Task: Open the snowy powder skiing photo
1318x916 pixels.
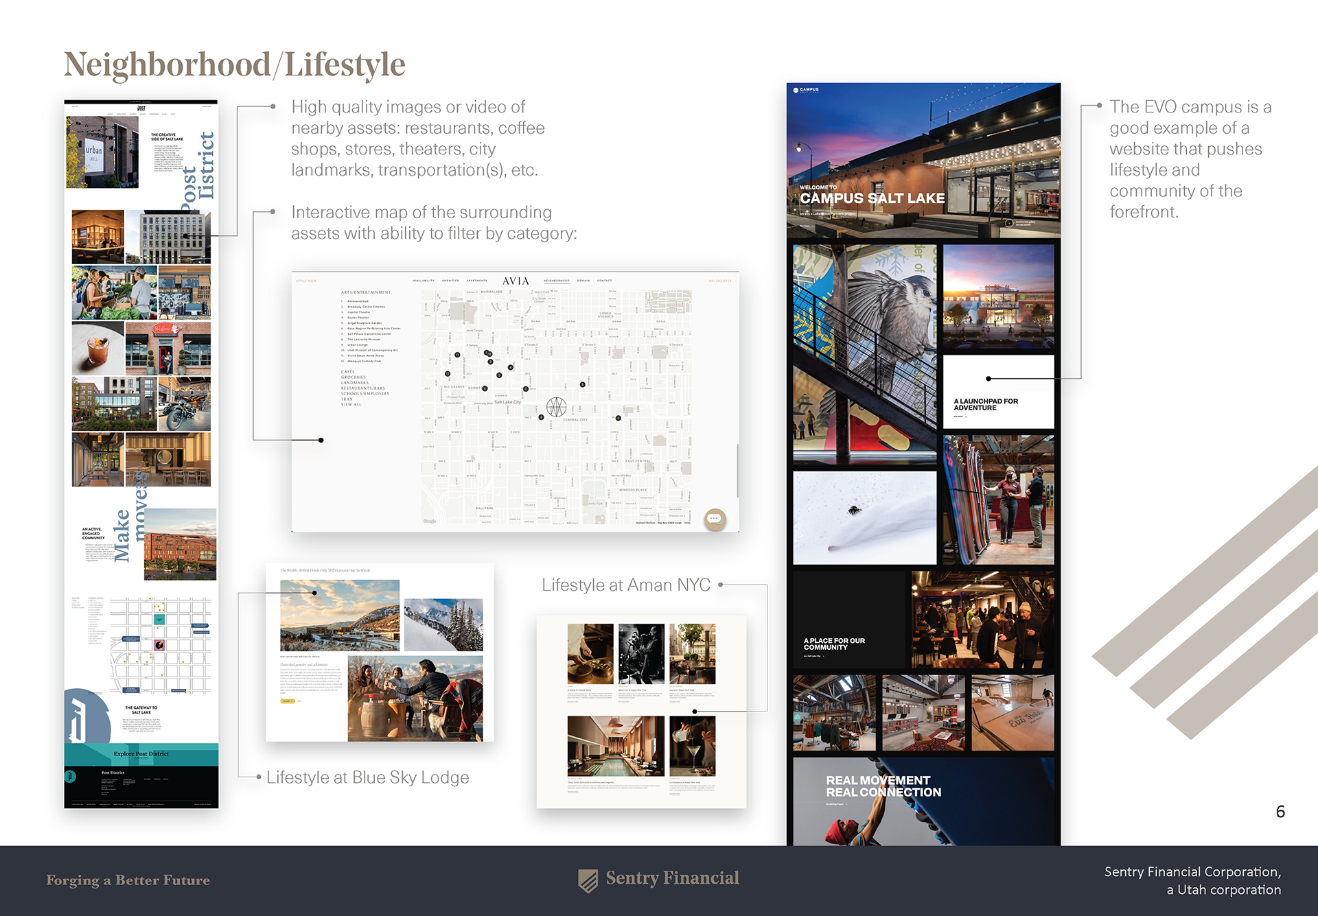Action: point(865,518)
